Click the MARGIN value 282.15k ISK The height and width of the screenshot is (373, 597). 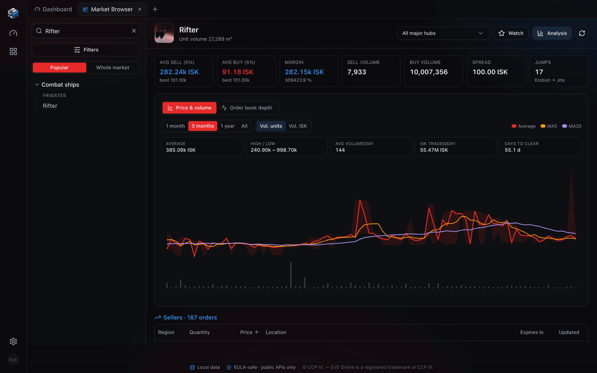coord(304,72)
